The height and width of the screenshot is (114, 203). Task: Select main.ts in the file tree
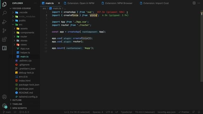24,57
